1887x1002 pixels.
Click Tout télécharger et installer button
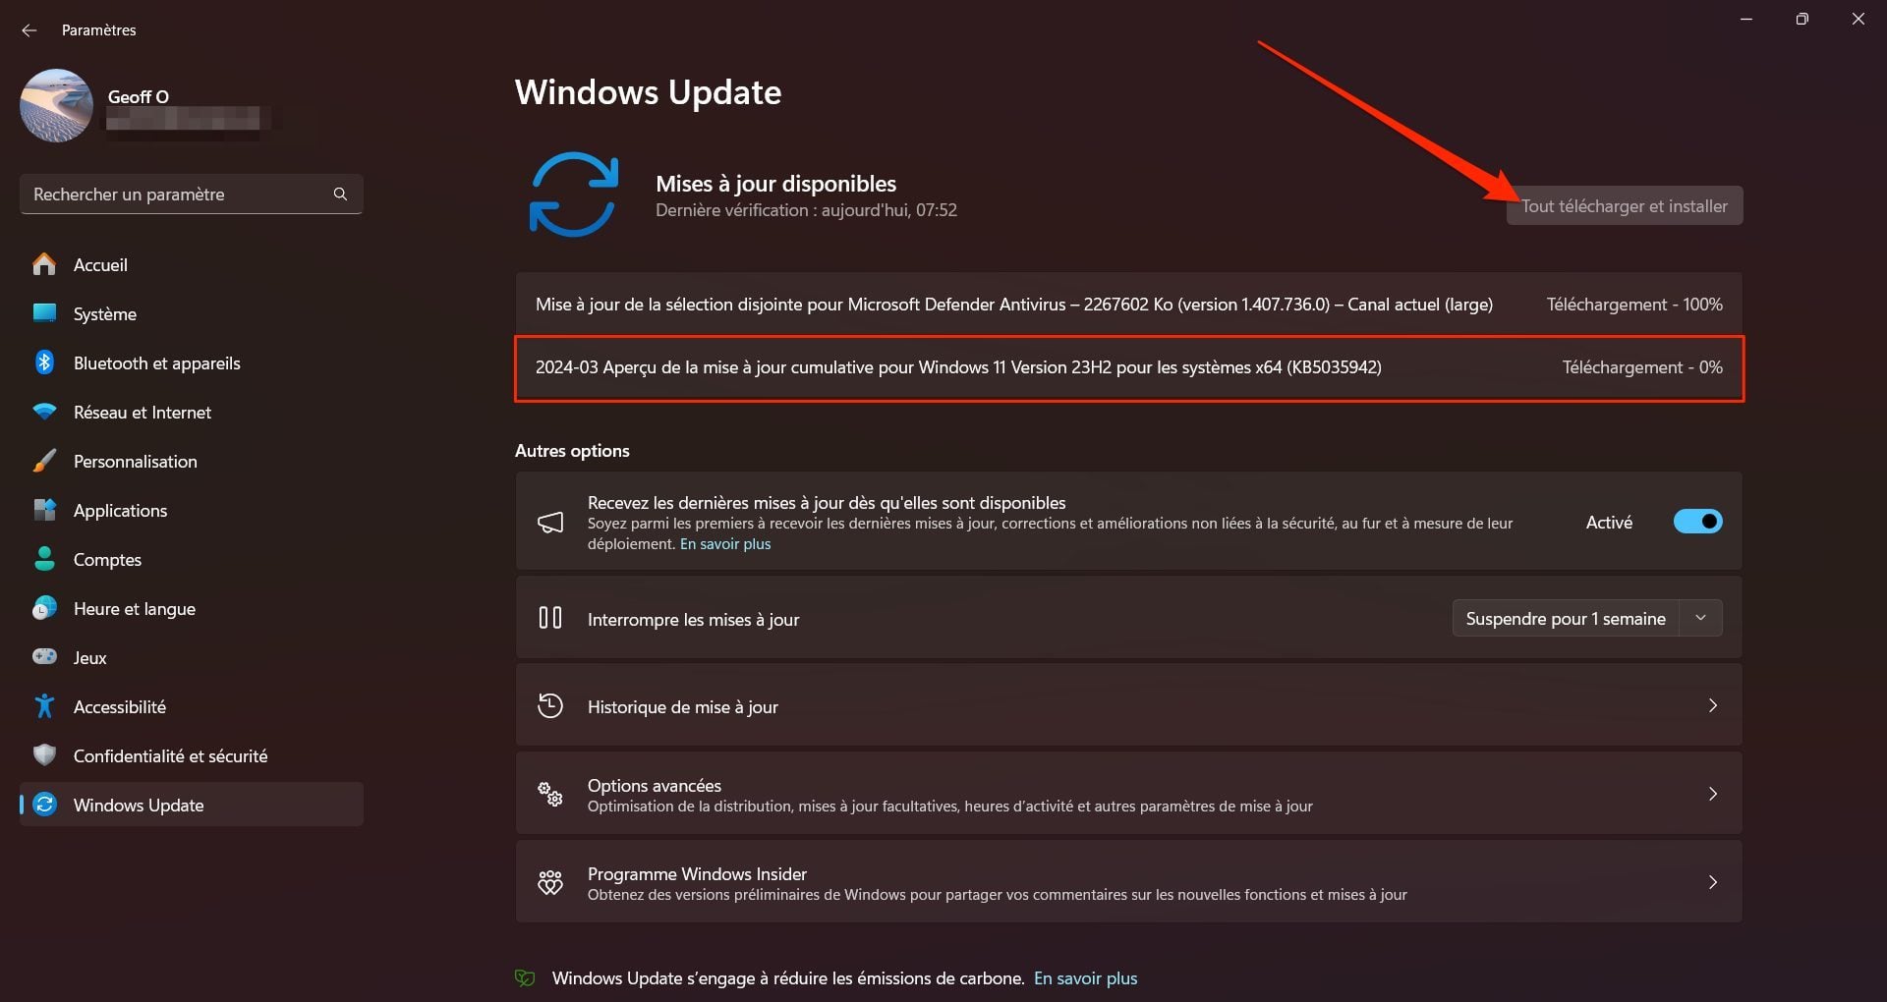(x=1624, y=206)
